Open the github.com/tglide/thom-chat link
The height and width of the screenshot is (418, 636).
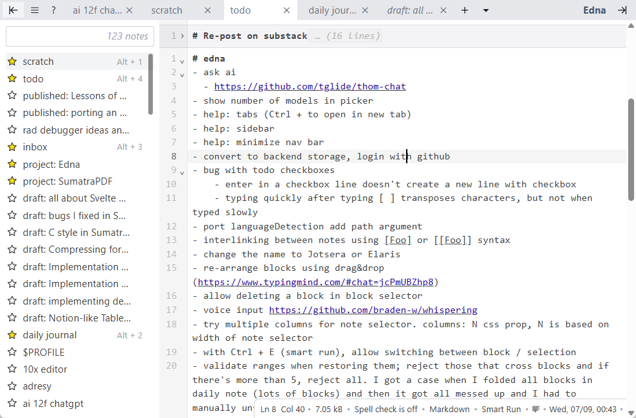pyautogui.click(x=310, y=86)
